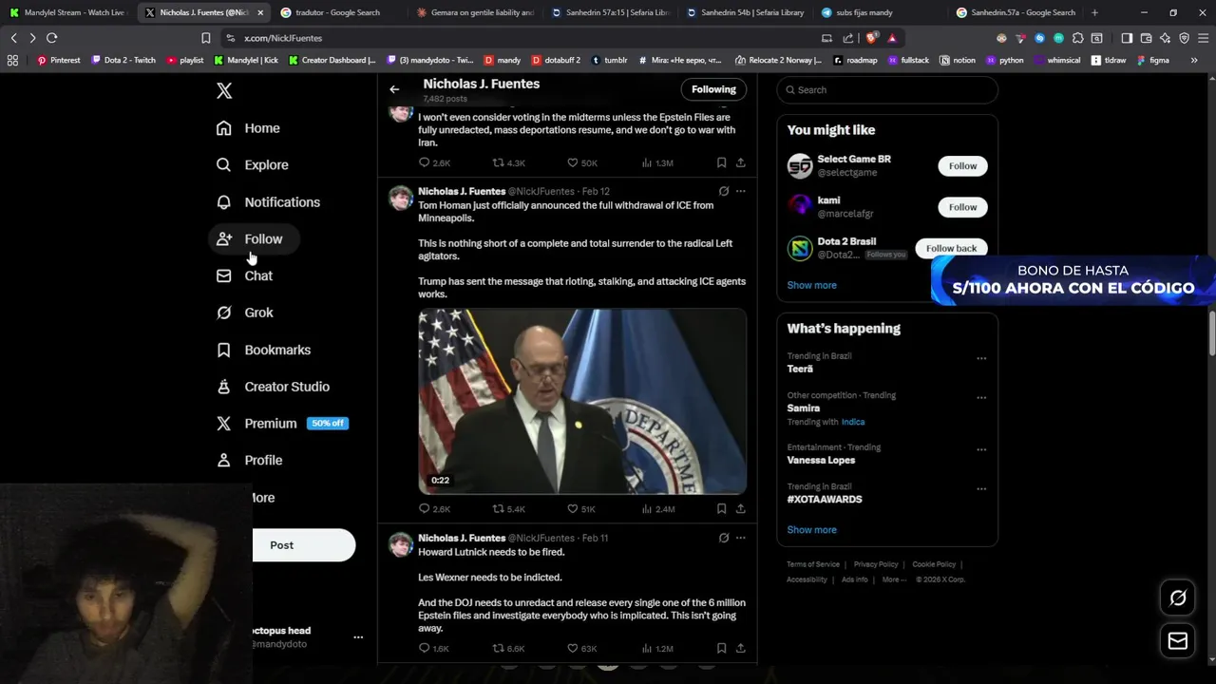Viewport: 1216px width, 684px height.
Task: Reply to the Feb 12 Tom Homan tweet
Action: pyautogui.click(x=425, y=509)
